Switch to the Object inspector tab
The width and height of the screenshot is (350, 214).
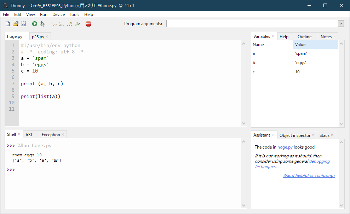click(x=295, y=135)
